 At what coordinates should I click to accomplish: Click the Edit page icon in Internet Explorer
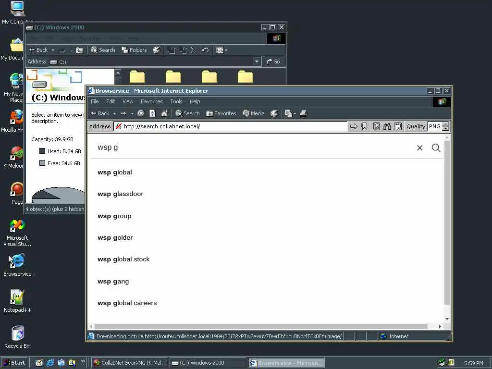pyautogui.click(x=288, y=113)
